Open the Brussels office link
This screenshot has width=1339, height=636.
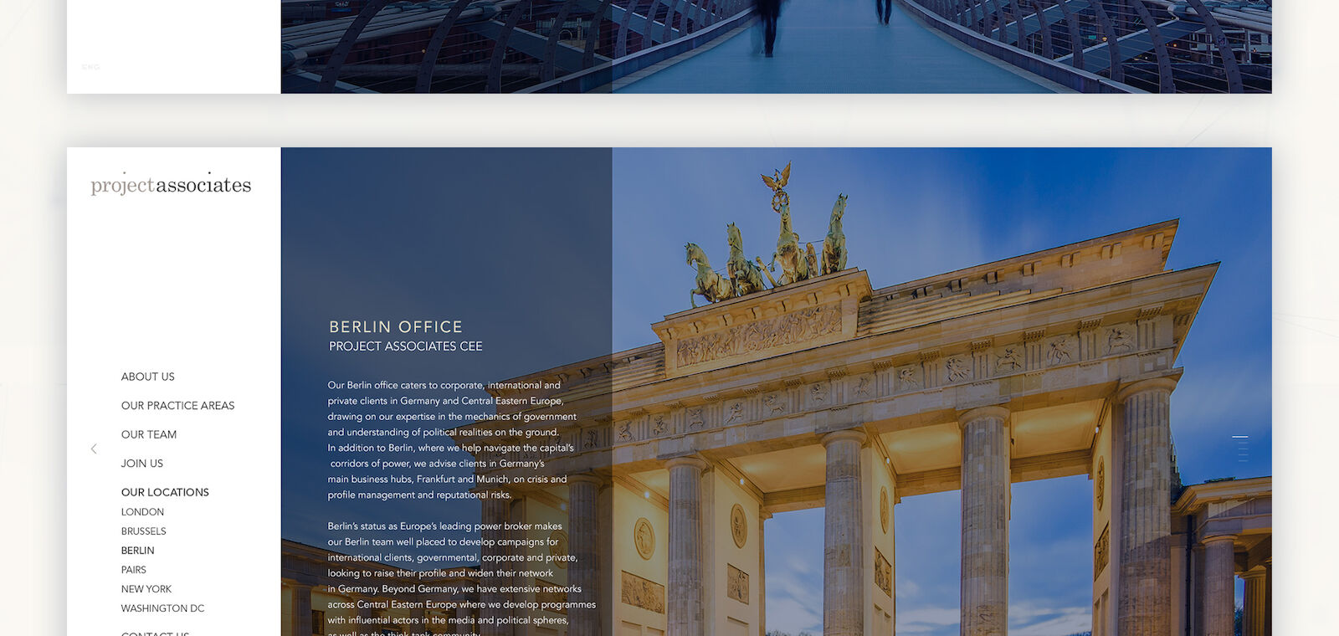[x=143, y=531]
